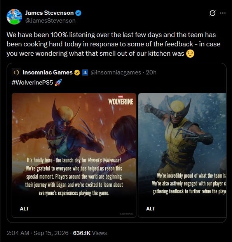Image resolution: width=232 pixels, height=242 pixels.
Task: Click the Insomniac Games account name
Action: pos(47,72)
